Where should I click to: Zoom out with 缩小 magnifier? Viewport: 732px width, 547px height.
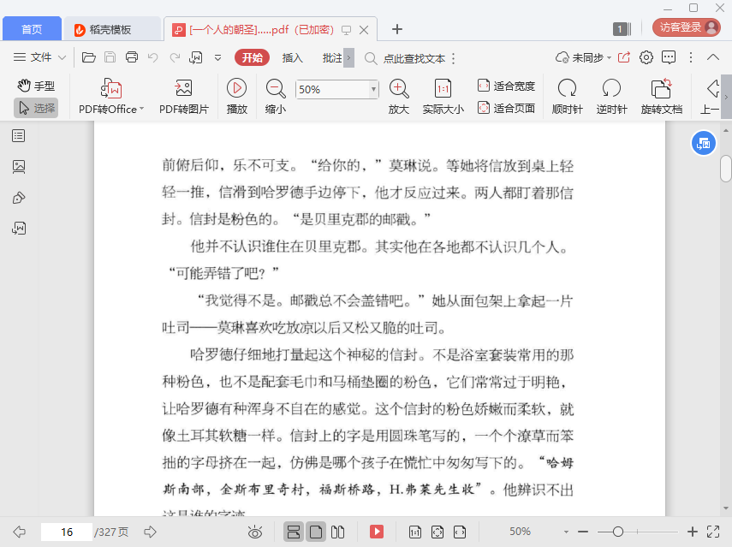click(276, 97)
